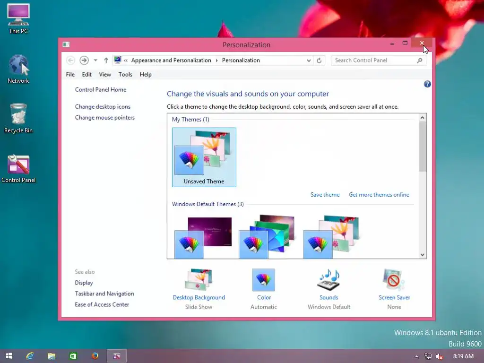Click the search magnifier icon
The image size is (484, 363).
pyautogui.click(x=420, y=60)
